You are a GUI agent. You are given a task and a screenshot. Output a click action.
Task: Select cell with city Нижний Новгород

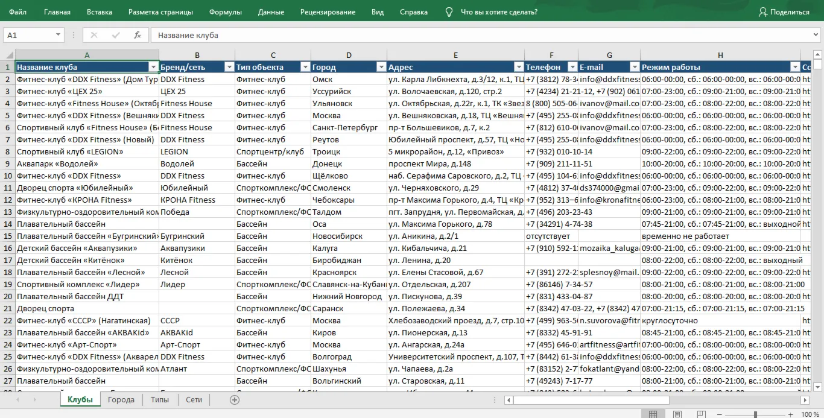349,296
